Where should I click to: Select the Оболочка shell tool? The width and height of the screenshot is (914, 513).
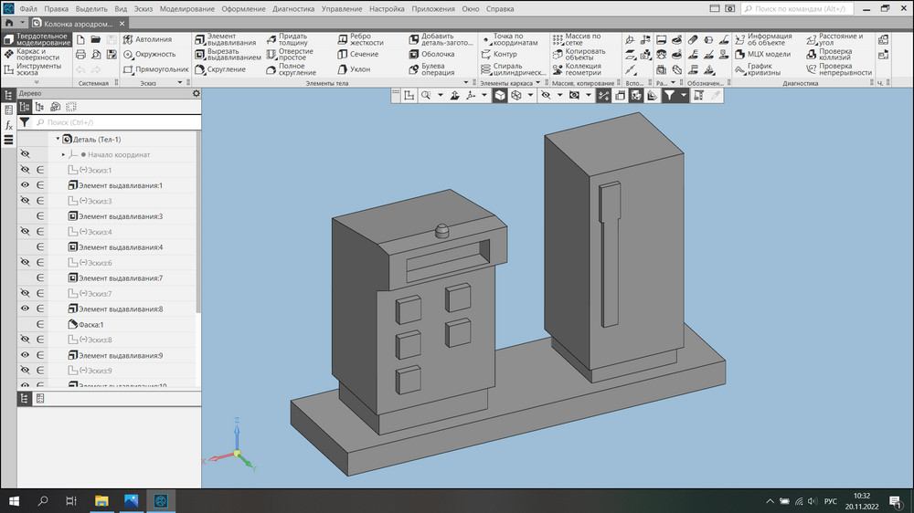pos(431,54)
